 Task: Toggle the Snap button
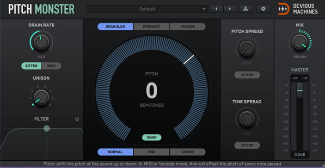pos(152,138)
